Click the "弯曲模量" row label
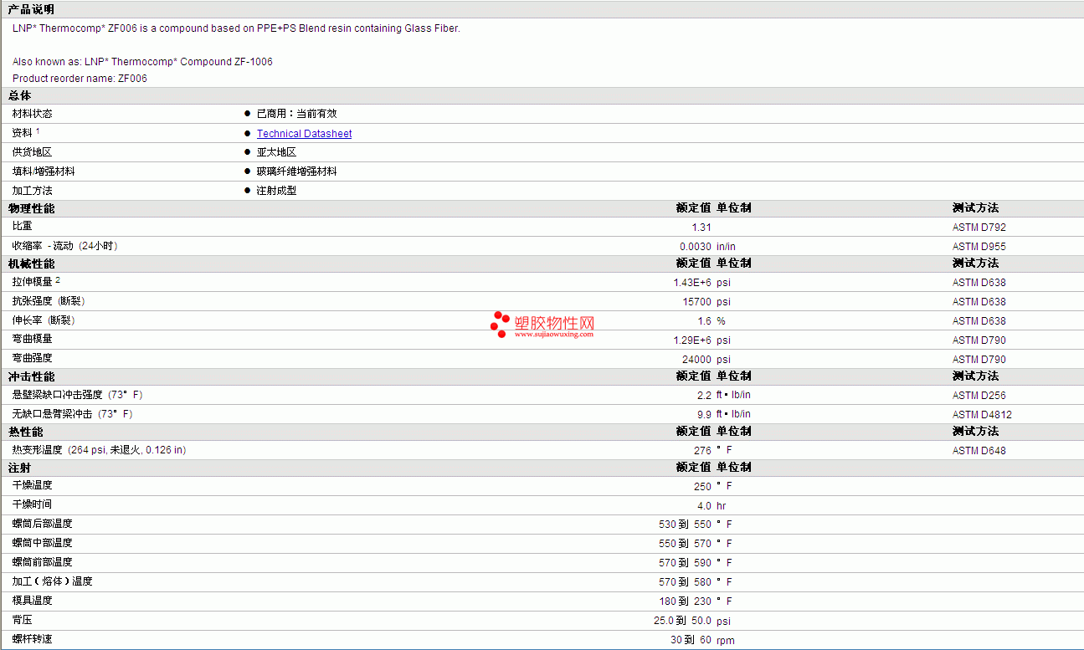 click(32, 339)
